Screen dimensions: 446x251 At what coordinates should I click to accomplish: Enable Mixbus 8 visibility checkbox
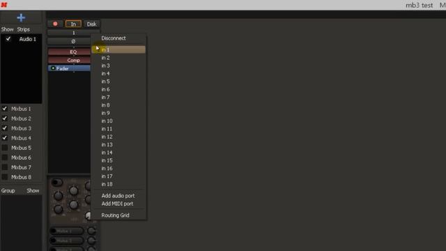click(x=5, y=176)
